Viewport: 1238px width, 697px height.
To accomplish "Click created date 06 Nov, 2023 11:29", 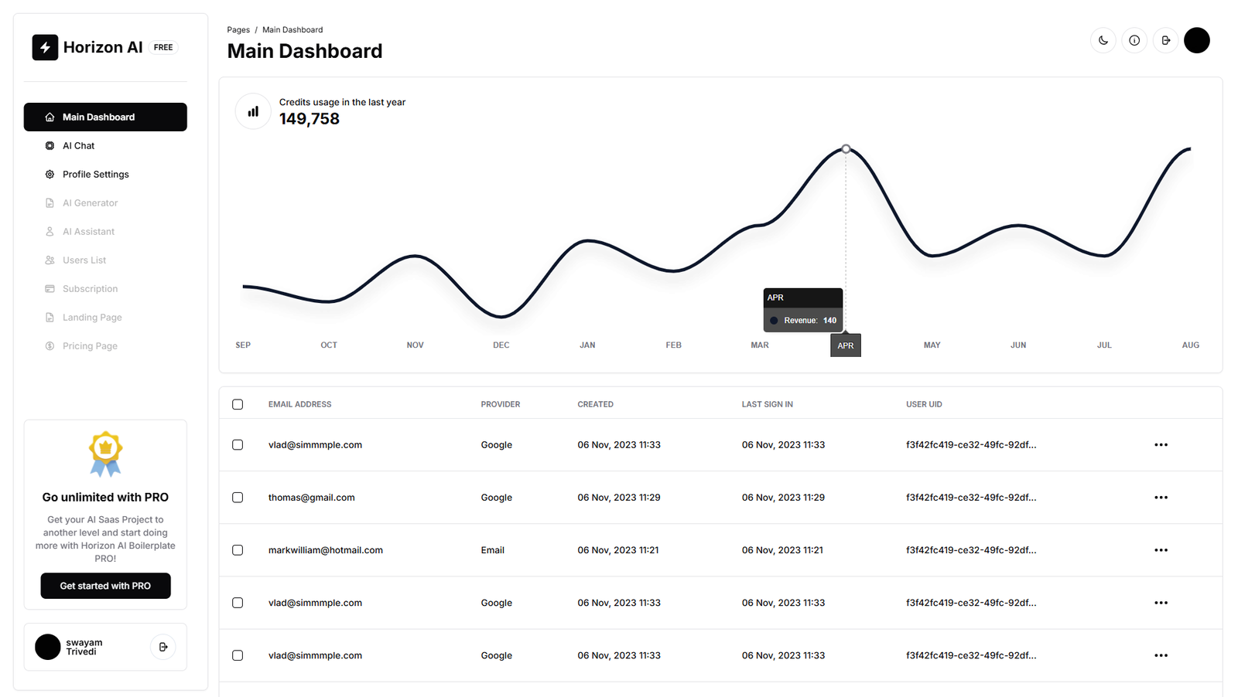I will coord(619,498).
